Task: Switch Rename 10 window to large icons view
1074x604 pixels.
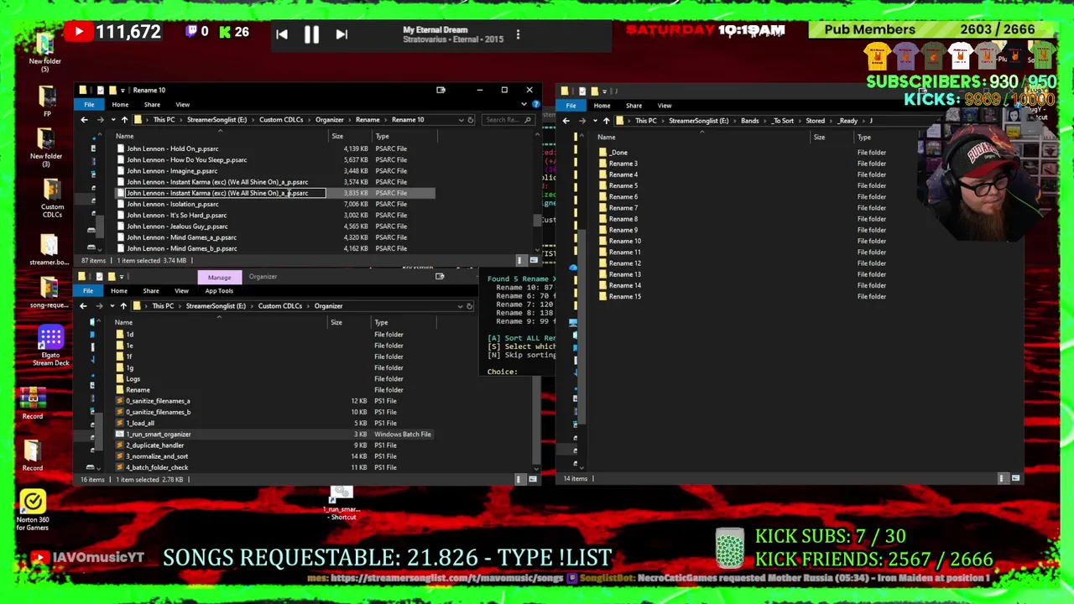Action: [x=534, y=260]
